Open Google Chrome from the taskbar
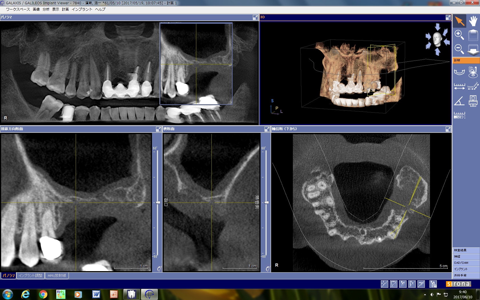 coord(43,294)
